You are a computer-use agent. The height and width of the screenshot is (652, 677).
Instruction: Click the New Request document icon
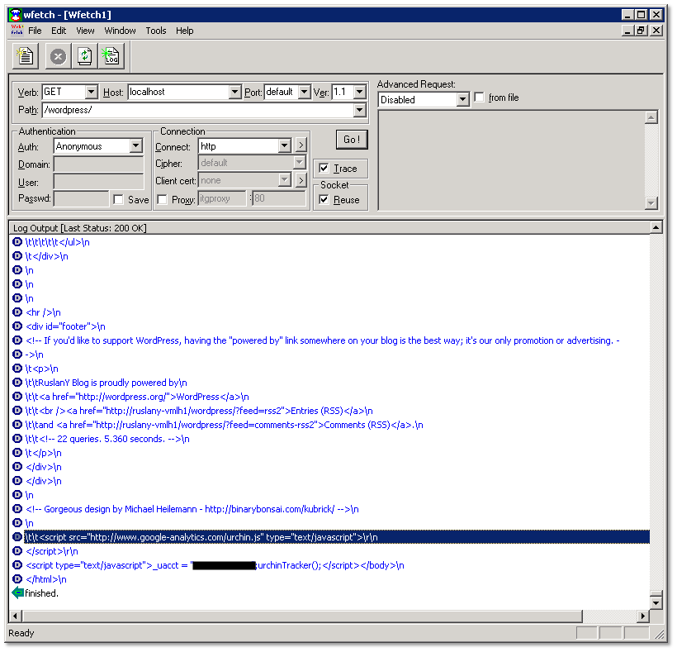(x=25, y=55)
